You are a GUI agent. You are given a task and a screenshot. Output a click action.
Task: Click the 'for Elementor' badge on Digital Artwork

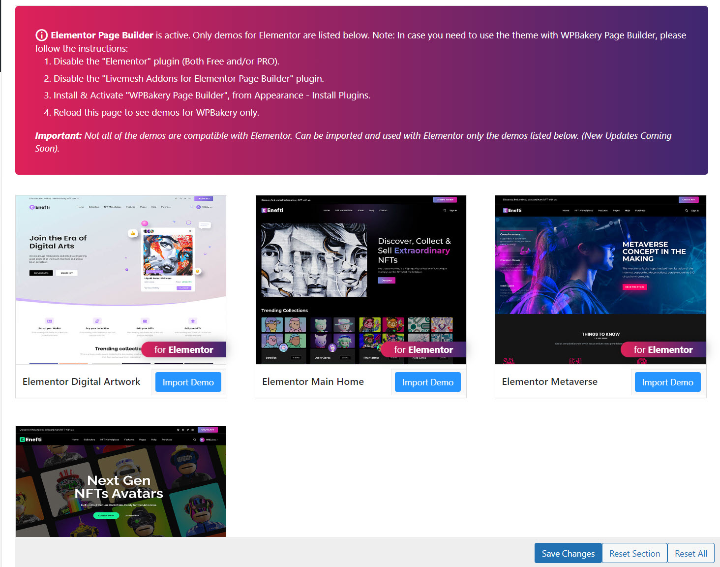[x=184, y=349]
